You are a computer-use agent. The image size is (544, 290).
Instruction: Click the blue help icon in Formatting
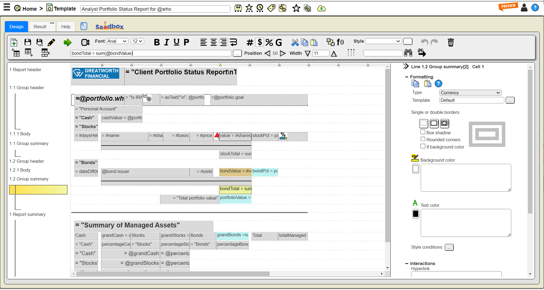[438, 84]
